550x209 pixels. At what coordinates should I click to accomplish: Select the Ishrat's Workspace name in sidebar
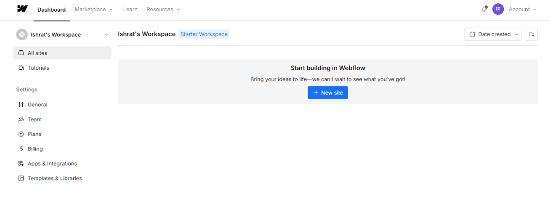tap(56, 35)
